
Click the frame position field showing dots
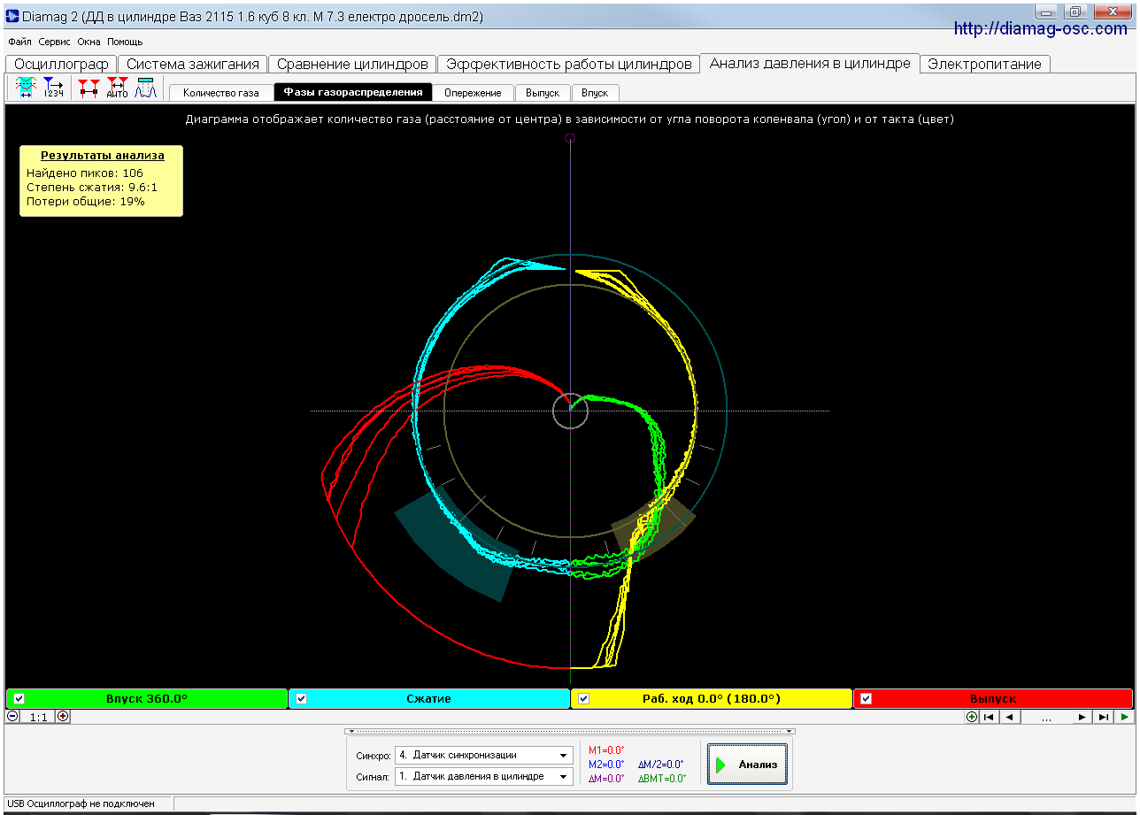click(x=1046, y=717)
